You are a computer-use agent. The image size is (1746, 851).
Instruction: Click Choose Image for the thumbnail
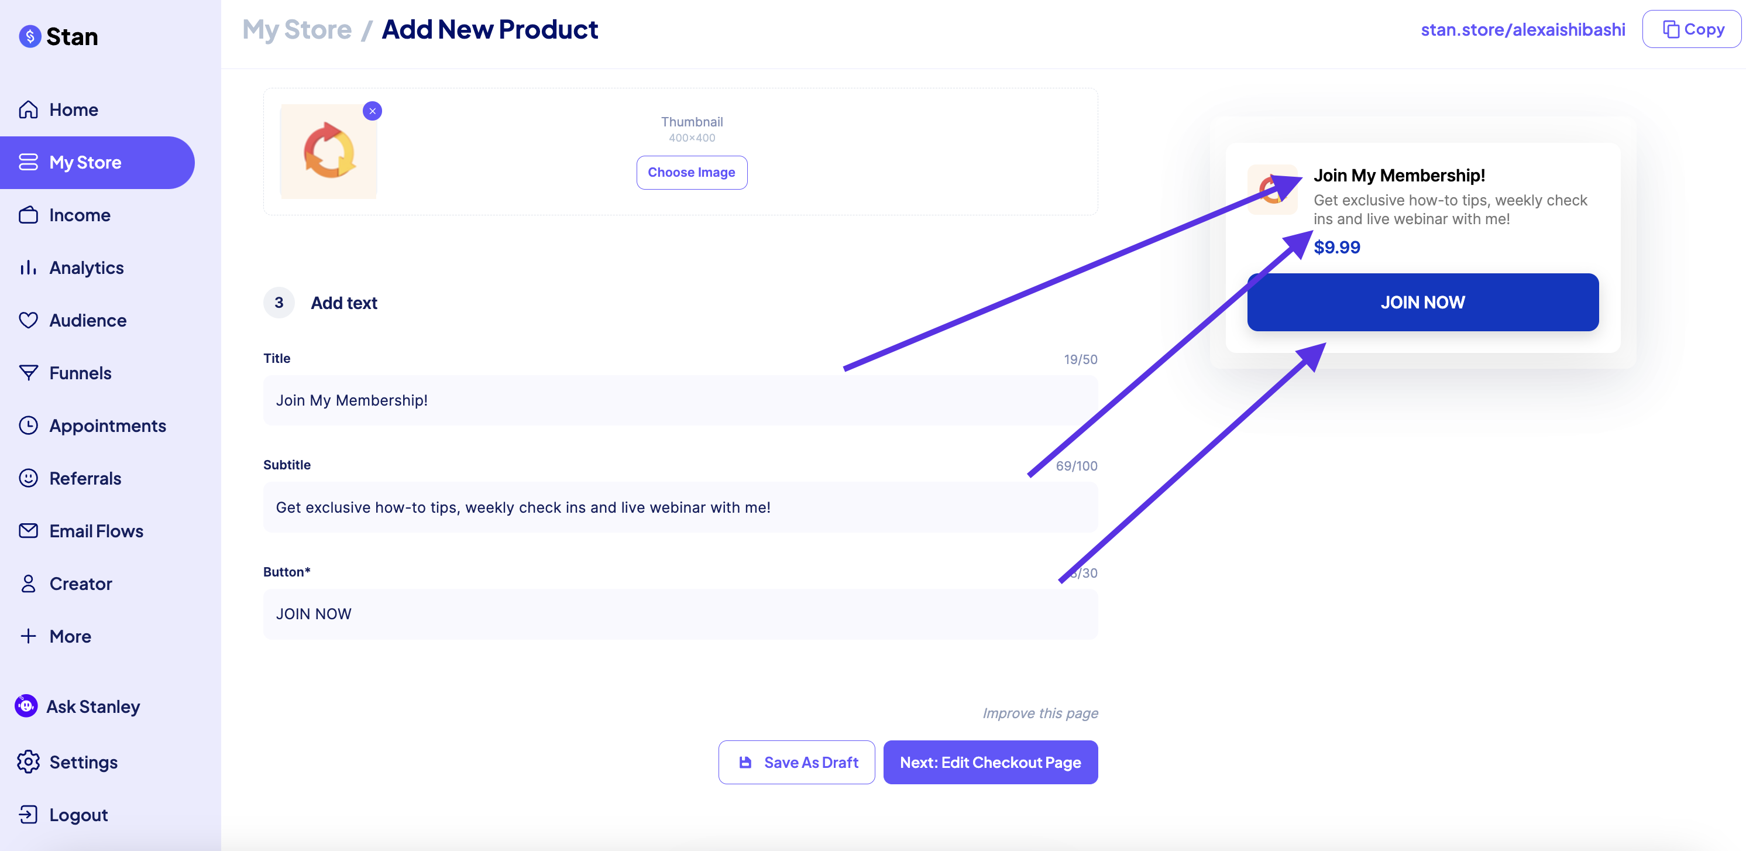pyautogui.click(x=692, y=172)
